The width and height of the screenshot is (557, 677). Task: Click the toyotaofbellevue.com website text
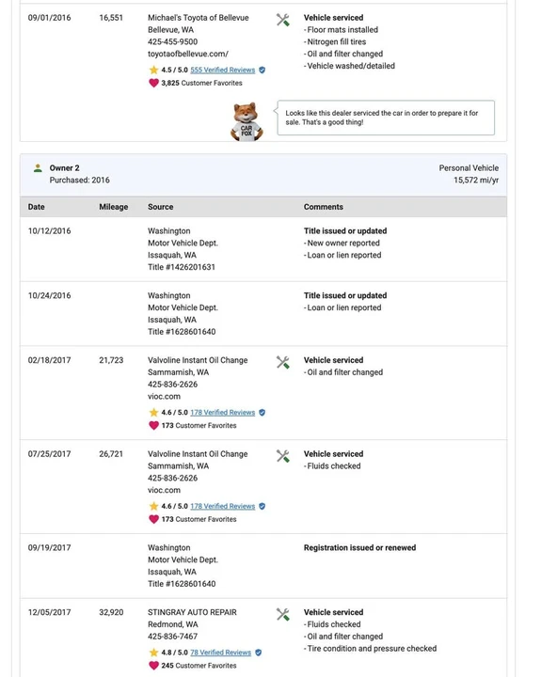188,54
